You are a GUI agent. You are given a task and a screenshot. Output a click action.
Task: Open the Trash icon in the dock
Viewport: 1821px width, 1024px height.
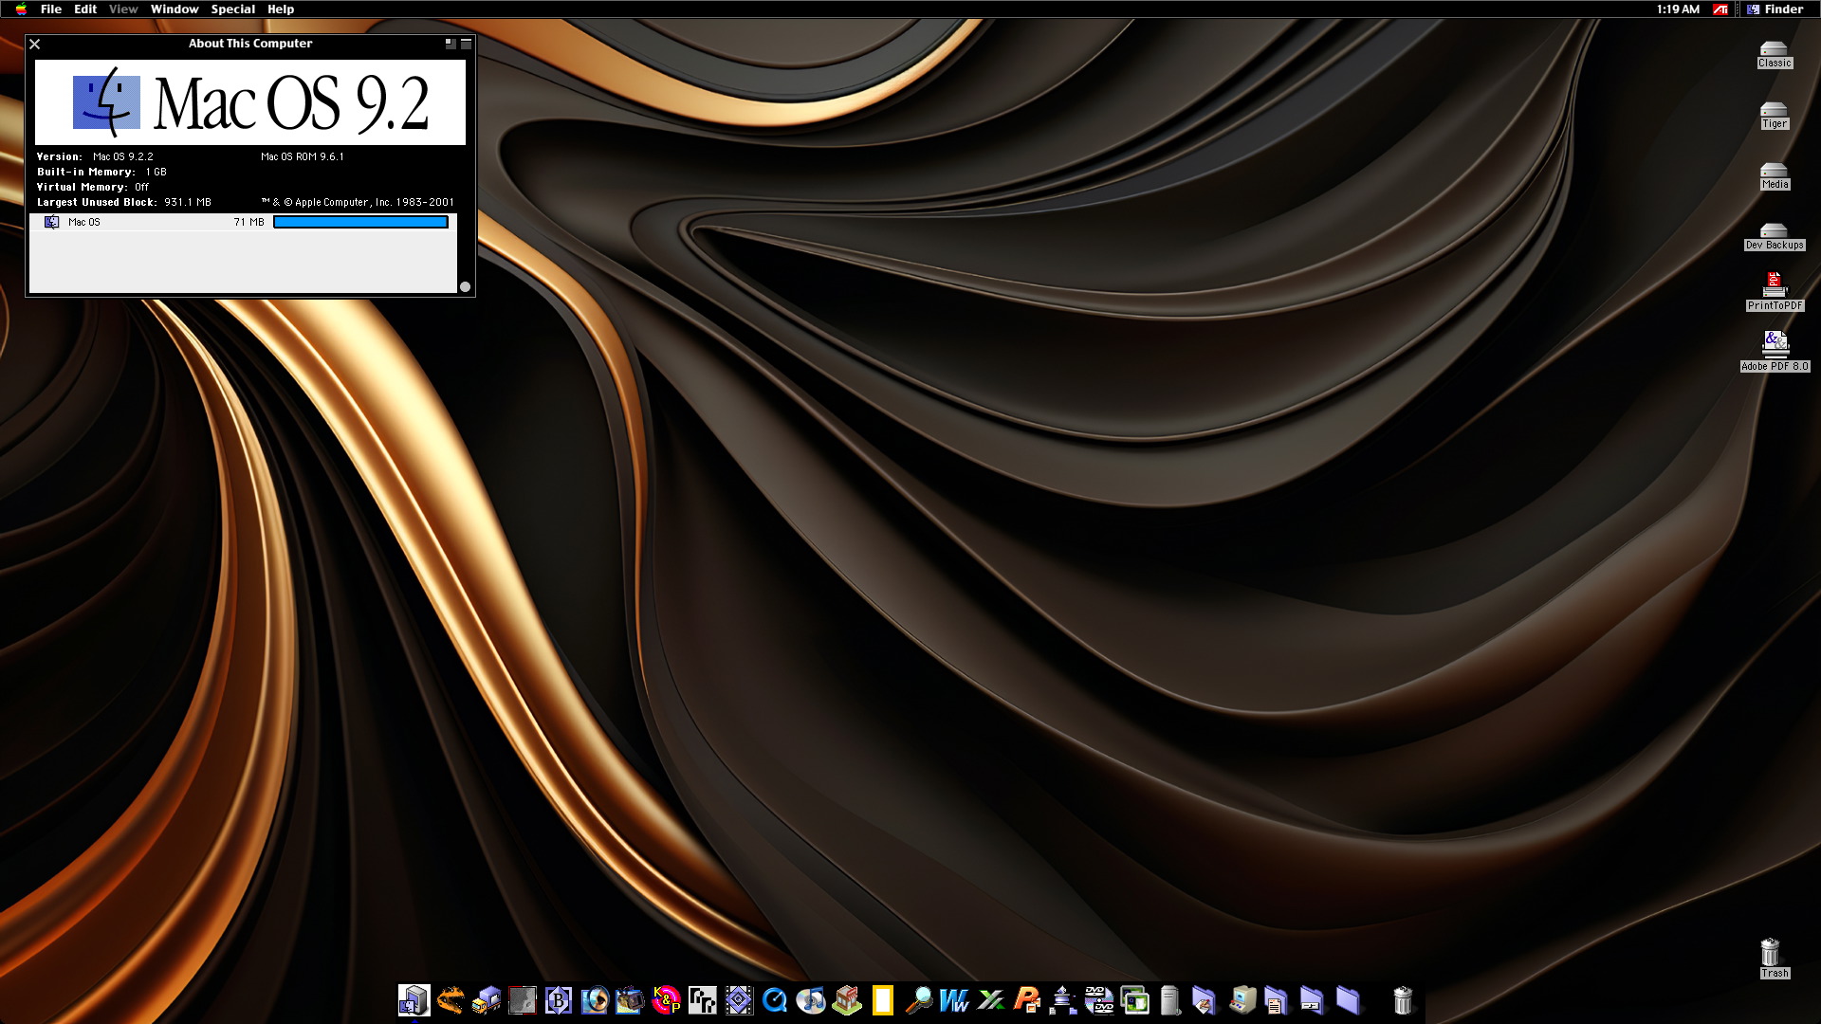(x=1403, y=1000)
